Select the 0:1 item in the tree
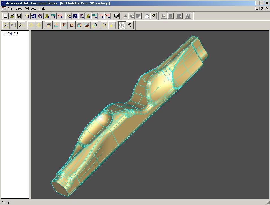 pos(16,33)
